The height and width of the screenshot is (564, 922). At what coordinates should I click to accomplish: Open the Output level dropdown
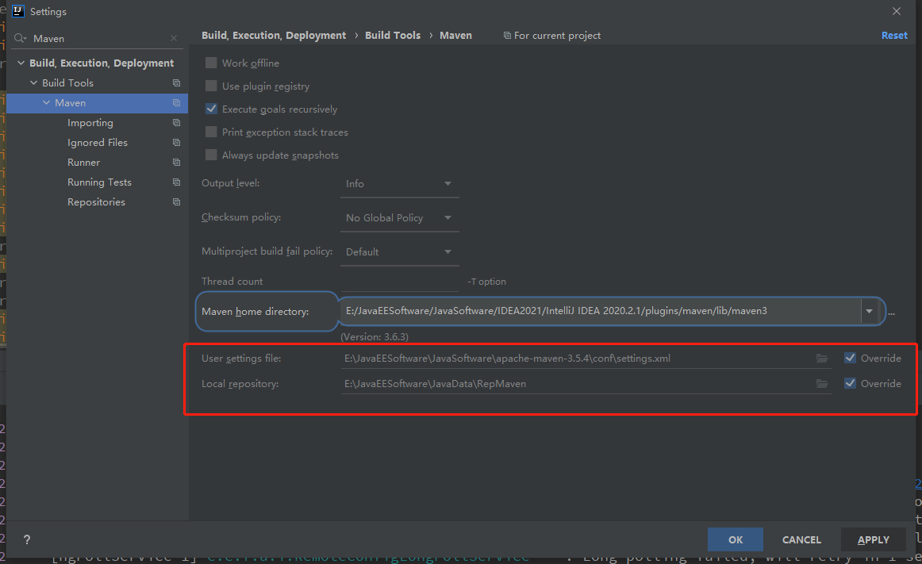pos(399,184)
